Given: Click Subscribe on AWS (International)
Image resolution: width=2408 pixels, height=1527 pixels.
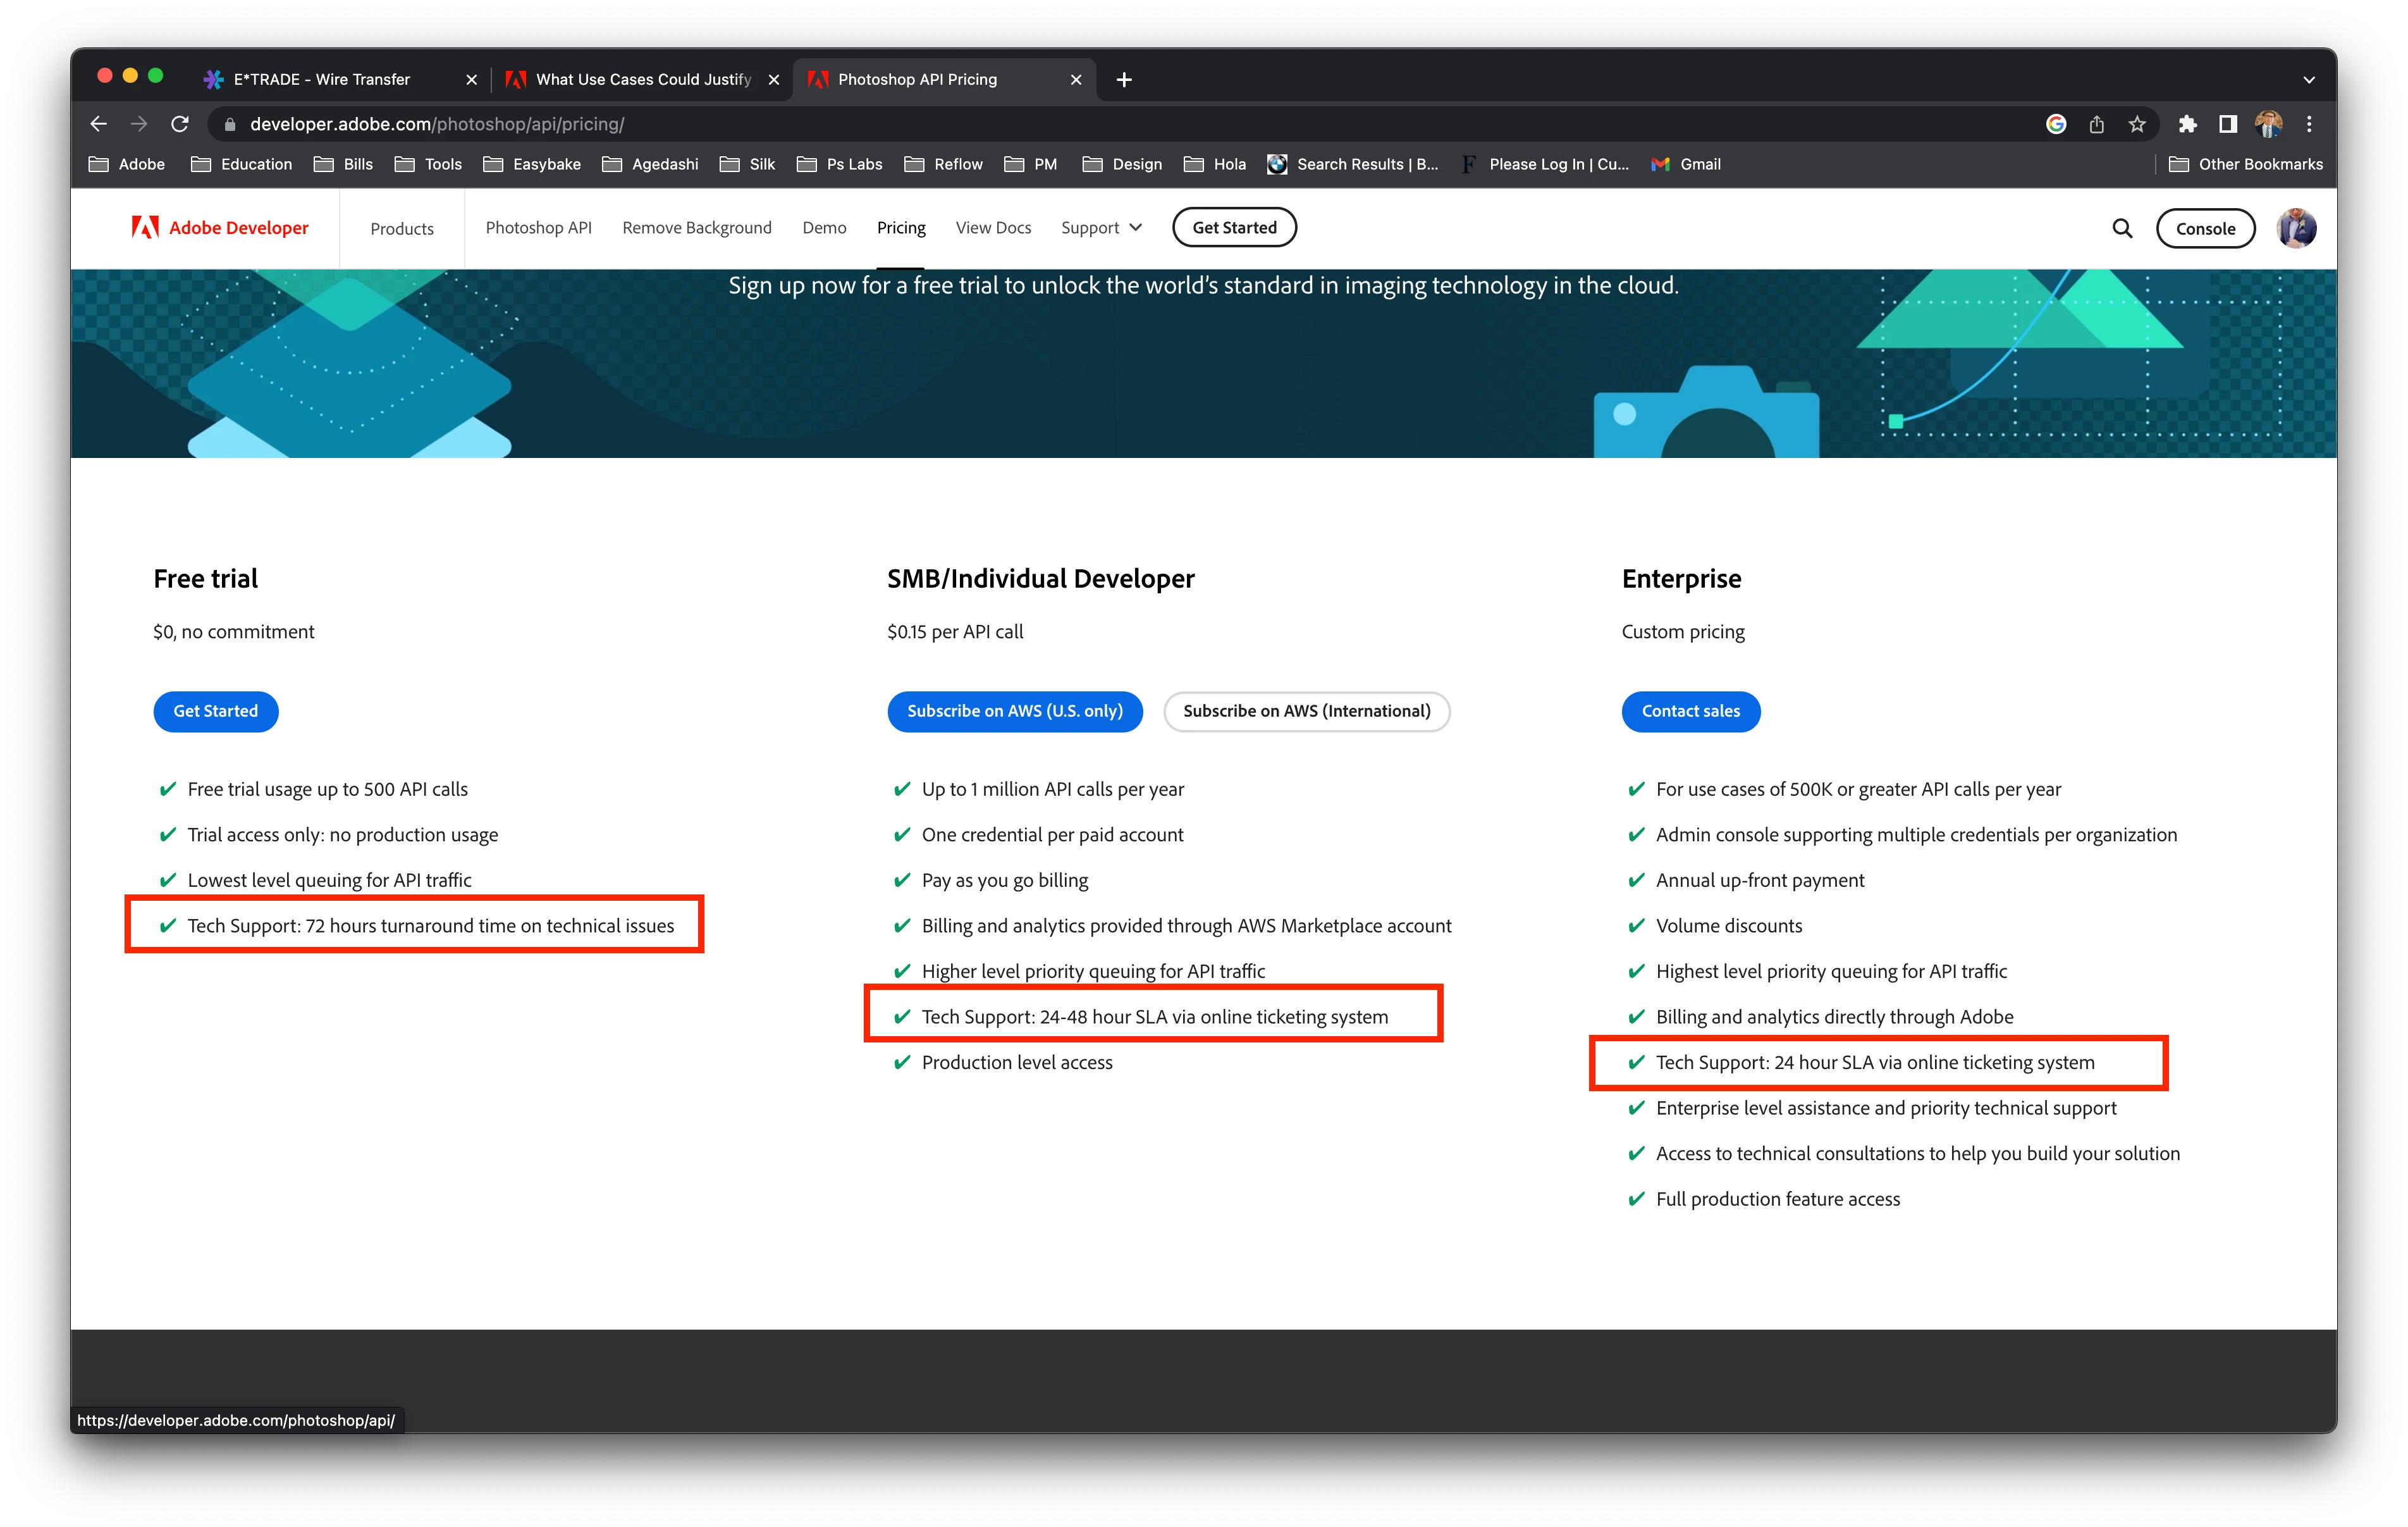Looking at the screenshot, I should (x=1306, y=712).
